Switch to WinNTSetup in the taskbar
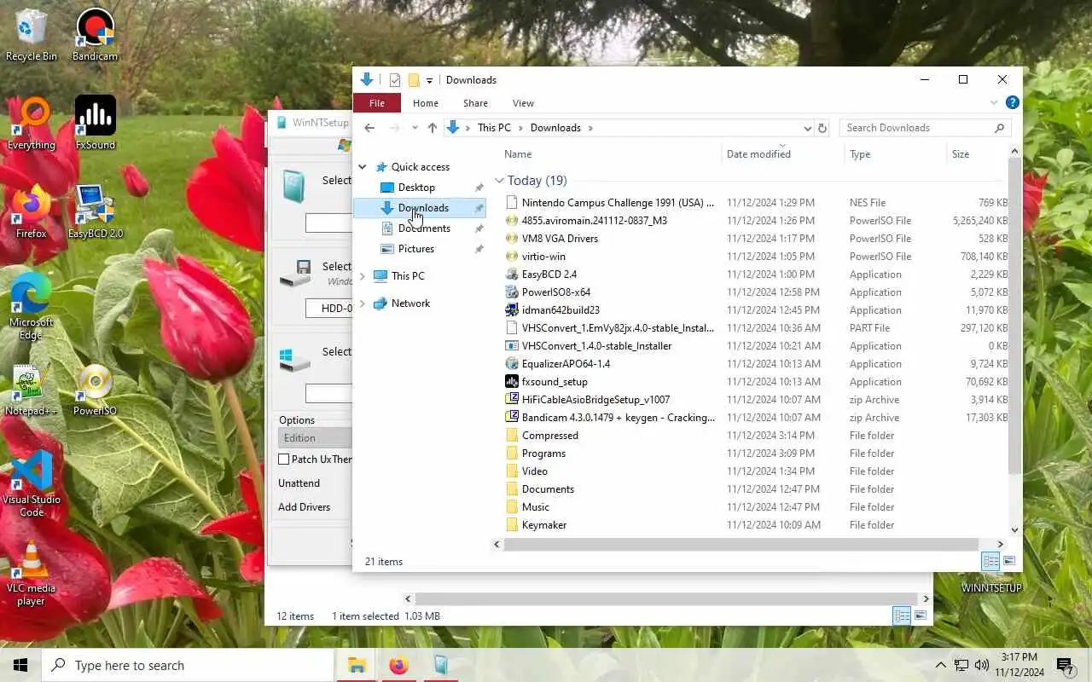This screenshot has width=1092, height=682. tap(440, 665)
